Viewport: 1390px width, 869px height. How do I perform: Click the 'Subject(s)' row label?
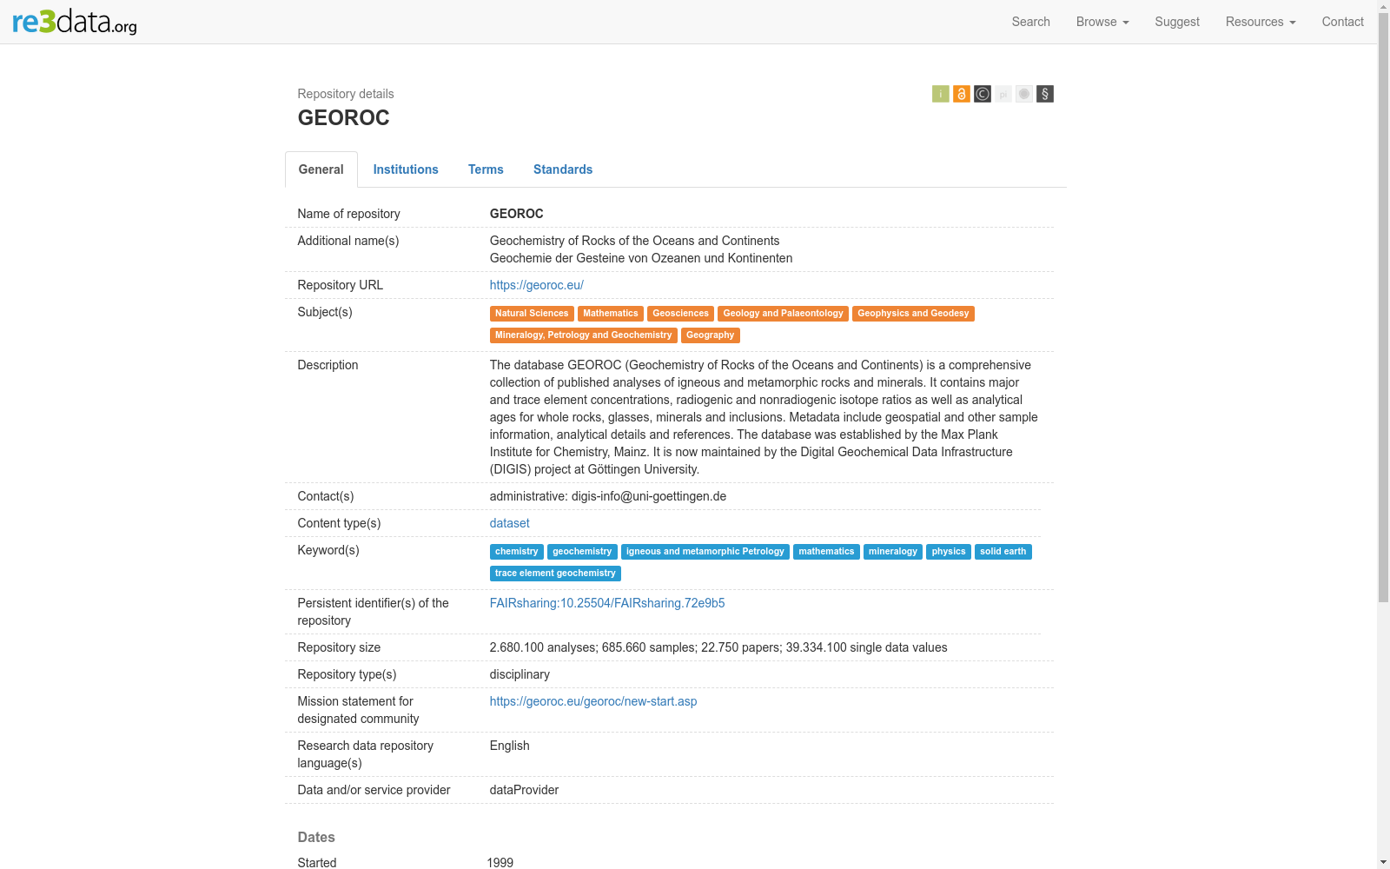pyautogui.click(x=325, y=312)
